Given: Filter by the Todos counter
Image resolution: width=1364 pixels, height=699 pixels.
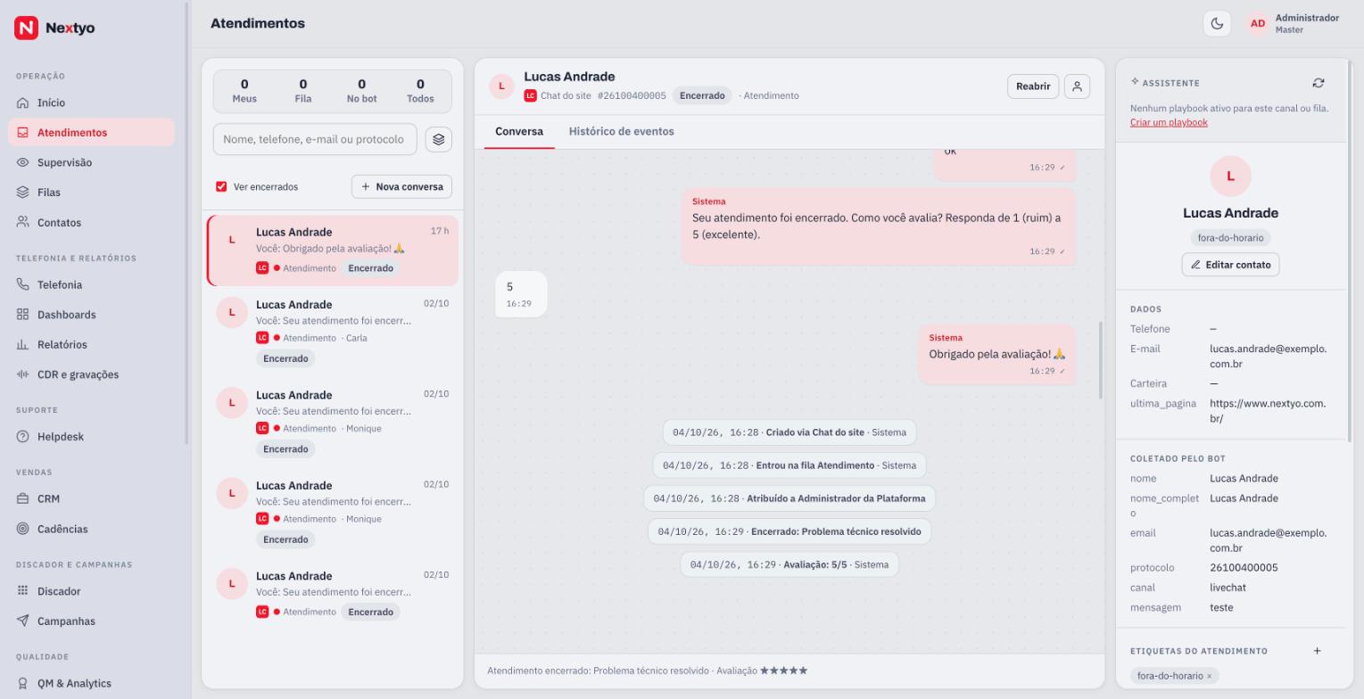Looking at the screenshot, I should [420, 91].
